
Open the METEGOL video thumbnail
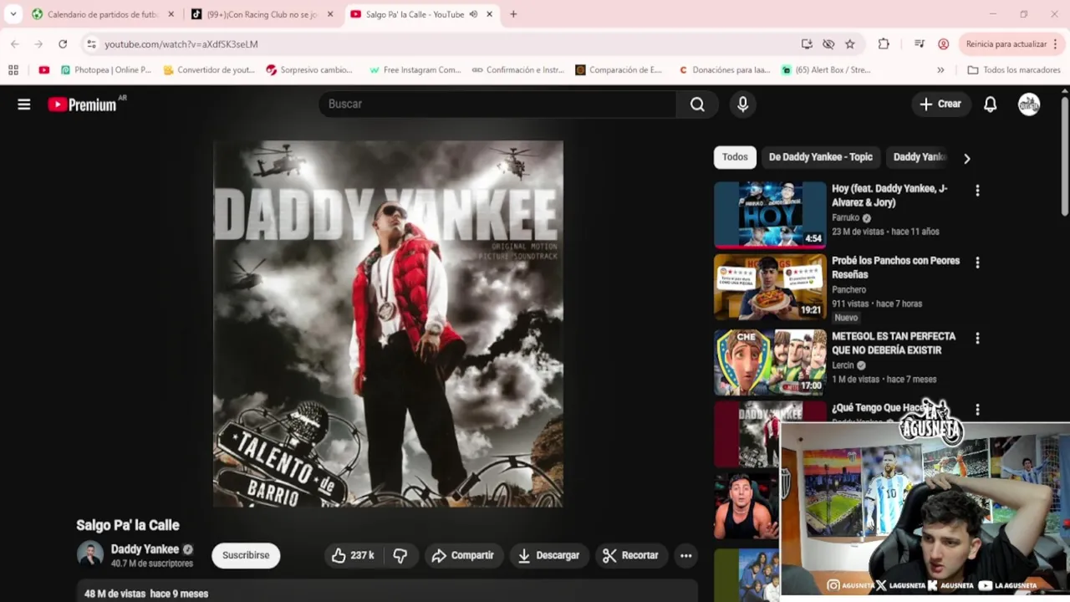tap(770, 362)
